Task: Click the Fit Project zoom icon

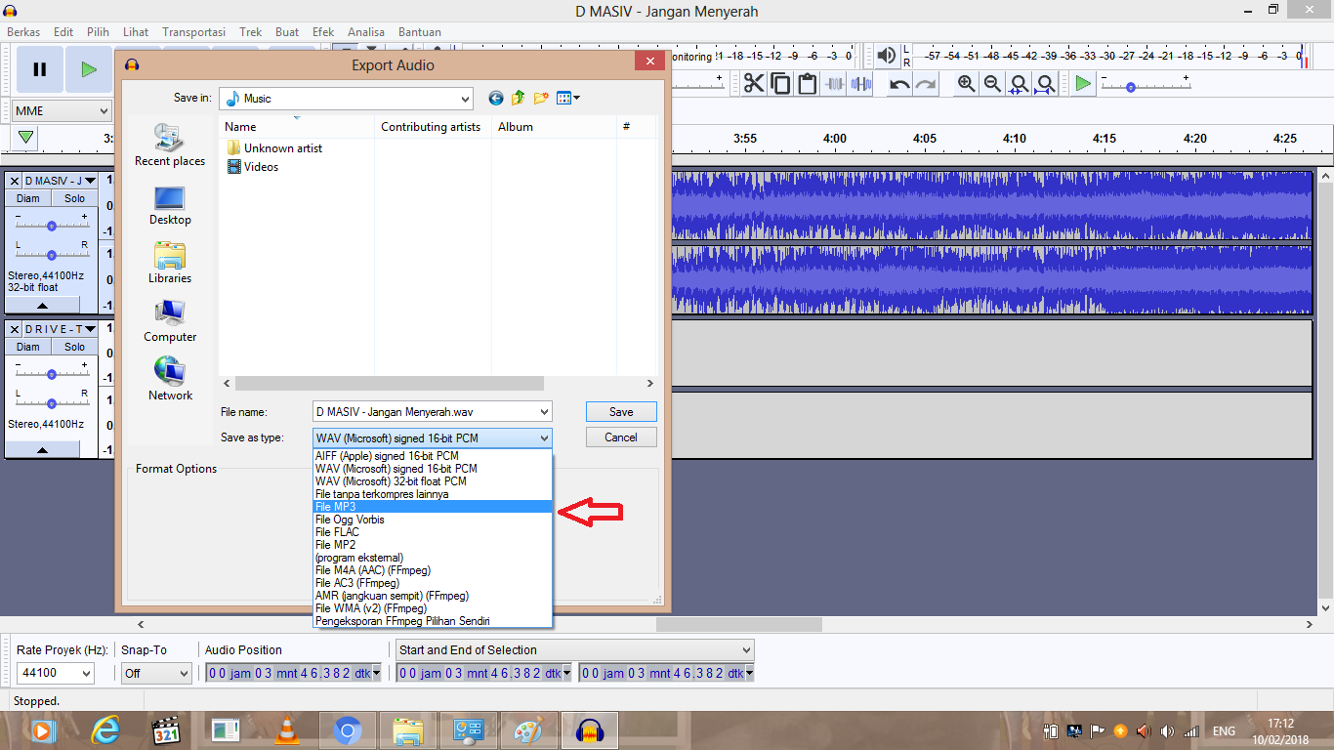Action: tap(1045, 83)
